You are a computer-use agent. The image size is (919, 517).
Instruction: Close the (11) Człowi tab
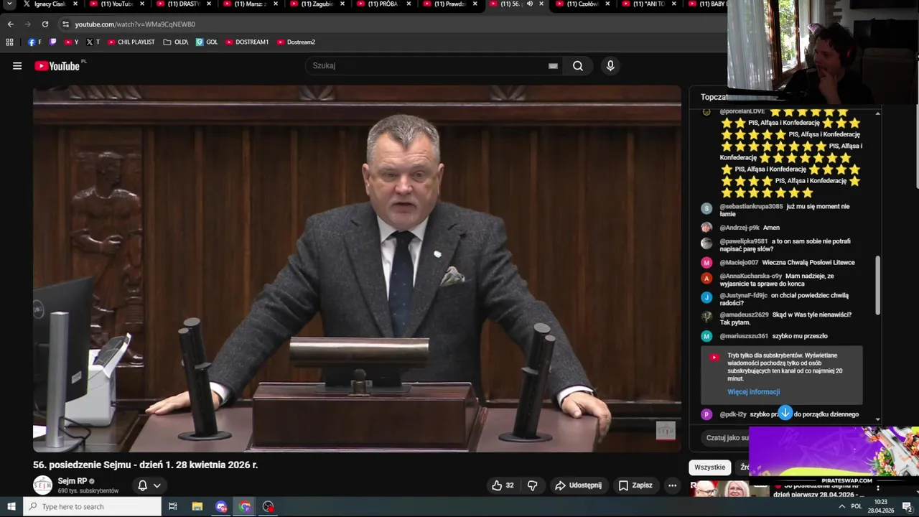pos(607,4)
